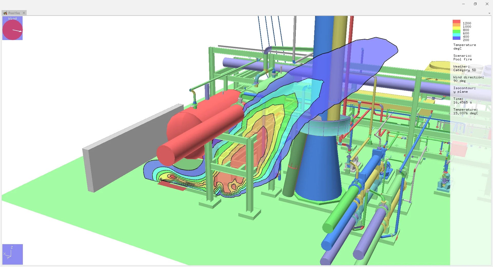This screenshot has height=267, width=493.
Task: Switch to the Pool fire tab
Action: (x=14, y=13)
